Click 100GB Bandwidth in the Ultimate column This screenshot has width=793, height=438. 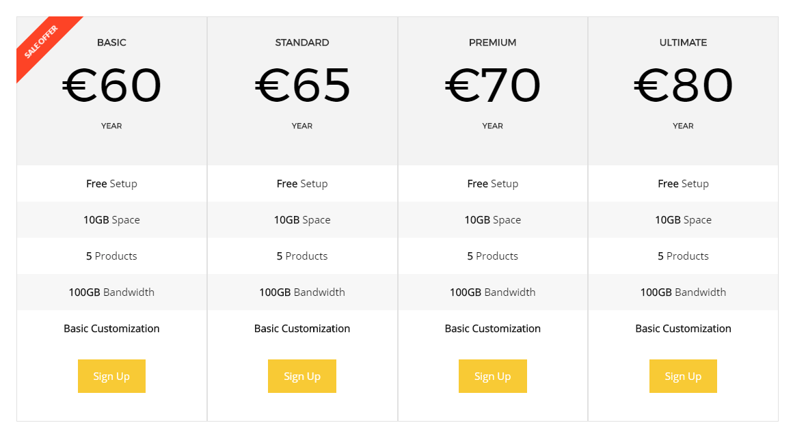683,292
